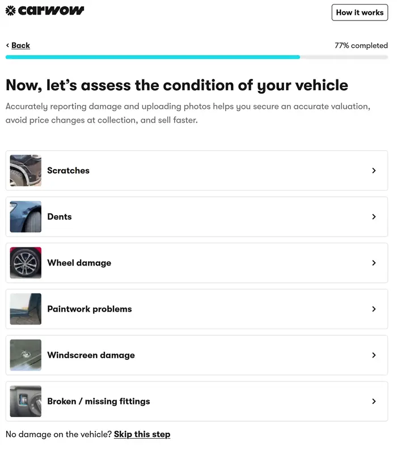Expand the Wheel damage row arrow
Viewport: 397px width, 450px height.
tap(374, 263)
